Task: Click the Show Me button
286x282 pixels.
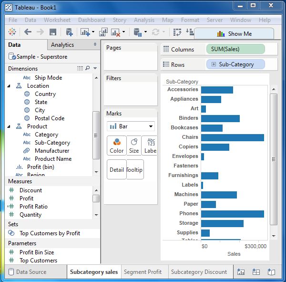Action: pos(234,34)
